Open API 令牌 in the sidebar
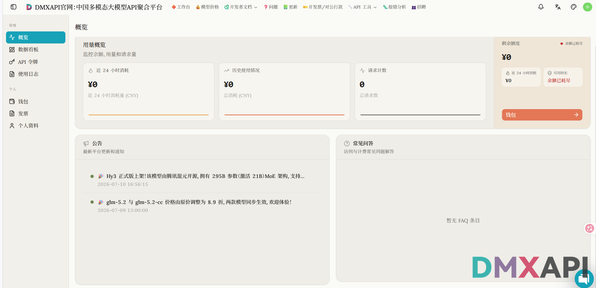596x288 pixels. pyautogui.click(x=36, y=62)
